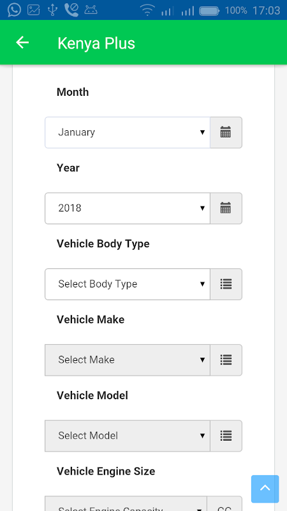
Task: Expand the Select Make dropdown
Action: pyautogui.click(x=128, y=360)
